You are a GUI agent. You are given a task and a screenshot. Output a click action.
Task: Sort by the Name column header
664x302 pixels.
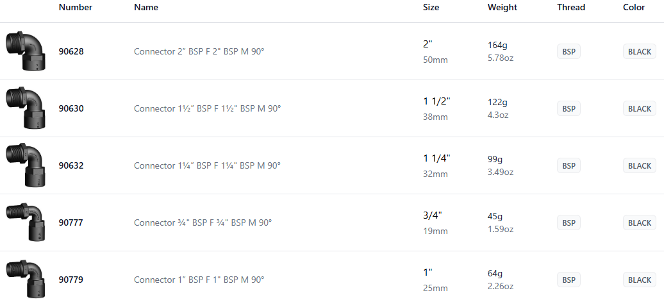[x=146, y=8]
